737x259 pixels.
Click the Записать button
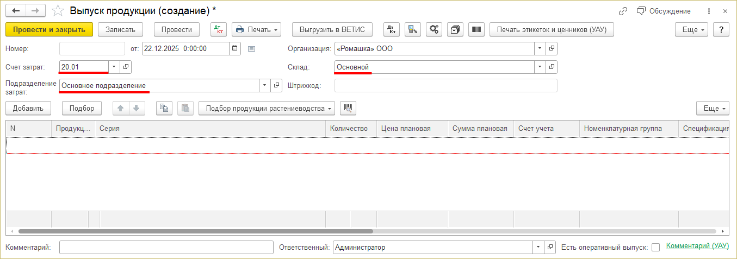pos(120,29)
